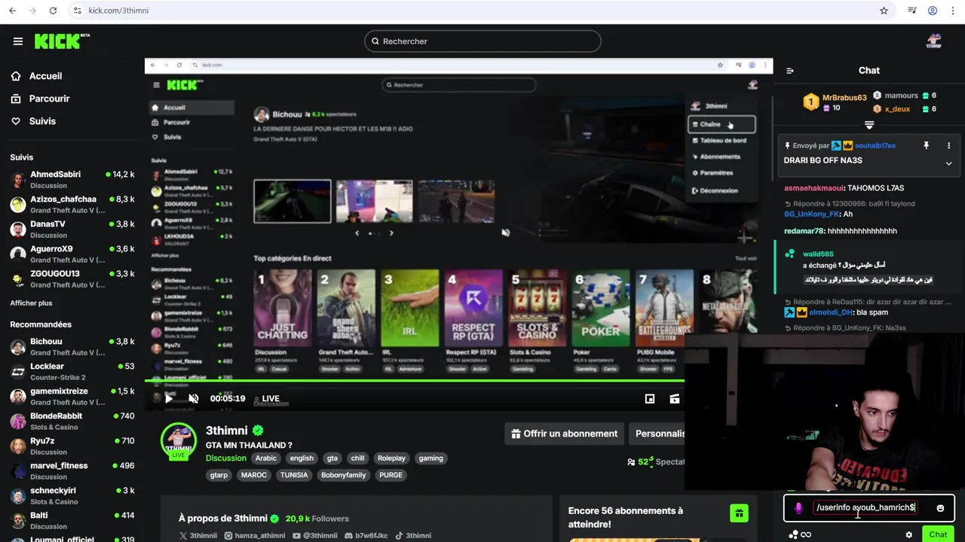Open recommended channel Bichouu
Screen dimensions: 965x542
72,346
